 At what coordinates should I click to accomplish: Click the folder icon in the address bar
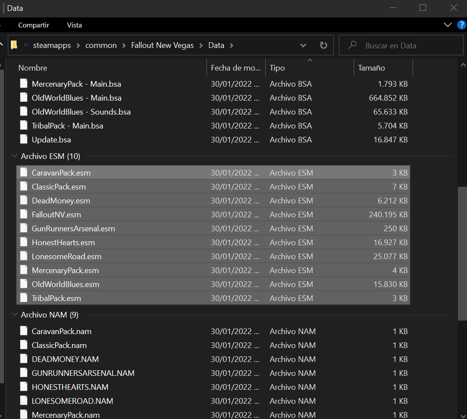pyautogui.click(x=14, y=45)
